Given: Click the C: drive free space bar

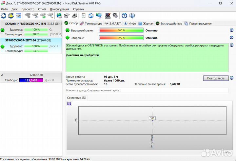Looking at the screenshot, I should [x=30, y=80].
